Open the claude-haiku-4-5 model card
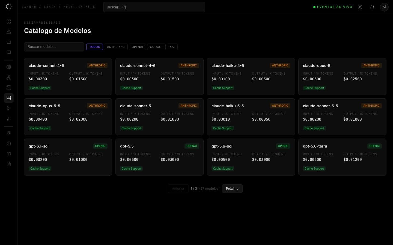Viewport: 393px width, 245px height. [251, 76]
